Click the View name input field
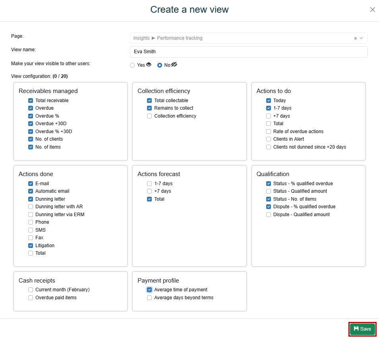 [x=248, y=52]
